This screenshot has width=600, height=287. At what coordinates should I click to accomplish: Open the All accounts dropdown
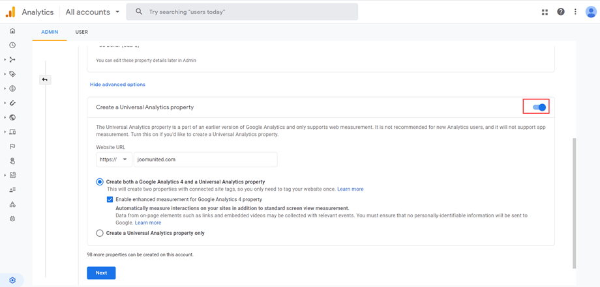click(x=93, y=12)
